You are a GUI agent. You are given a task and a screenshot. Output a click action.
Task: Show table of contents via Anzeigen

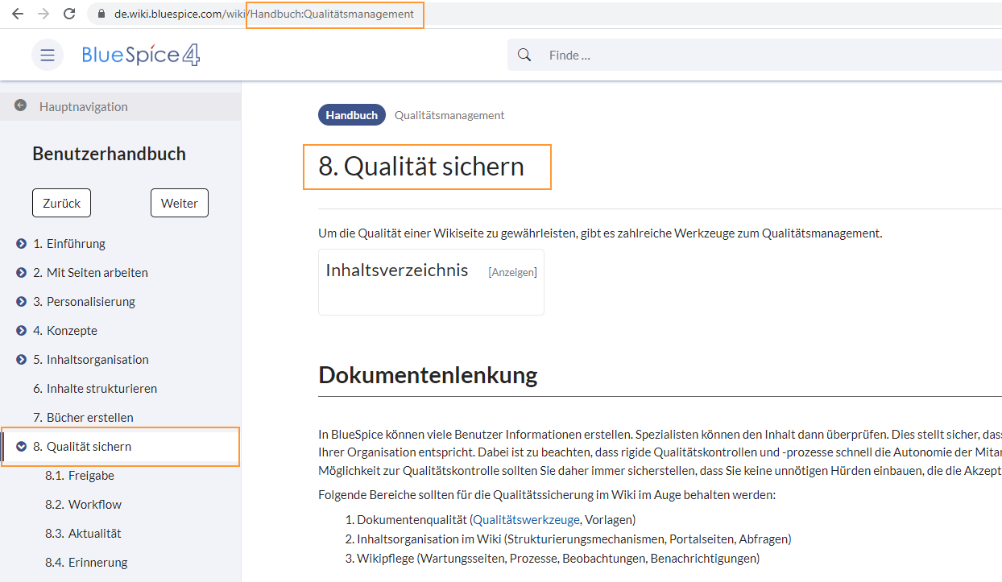point(512,272)
